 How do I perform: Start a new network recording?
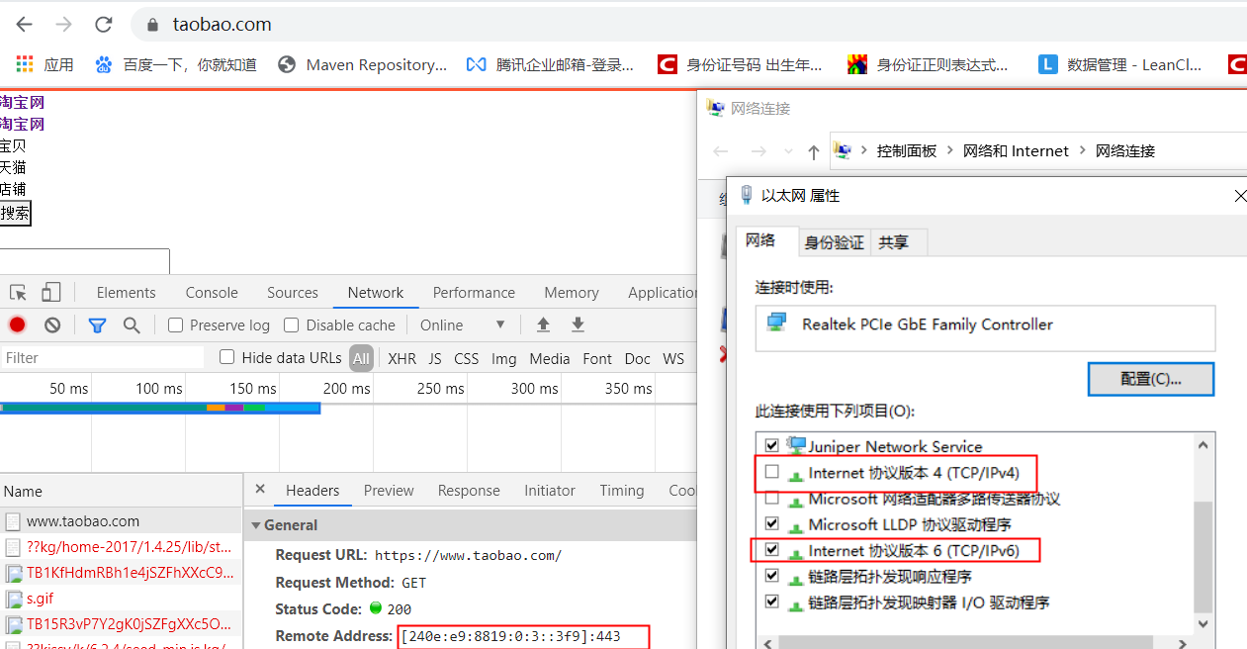[16, 324]
